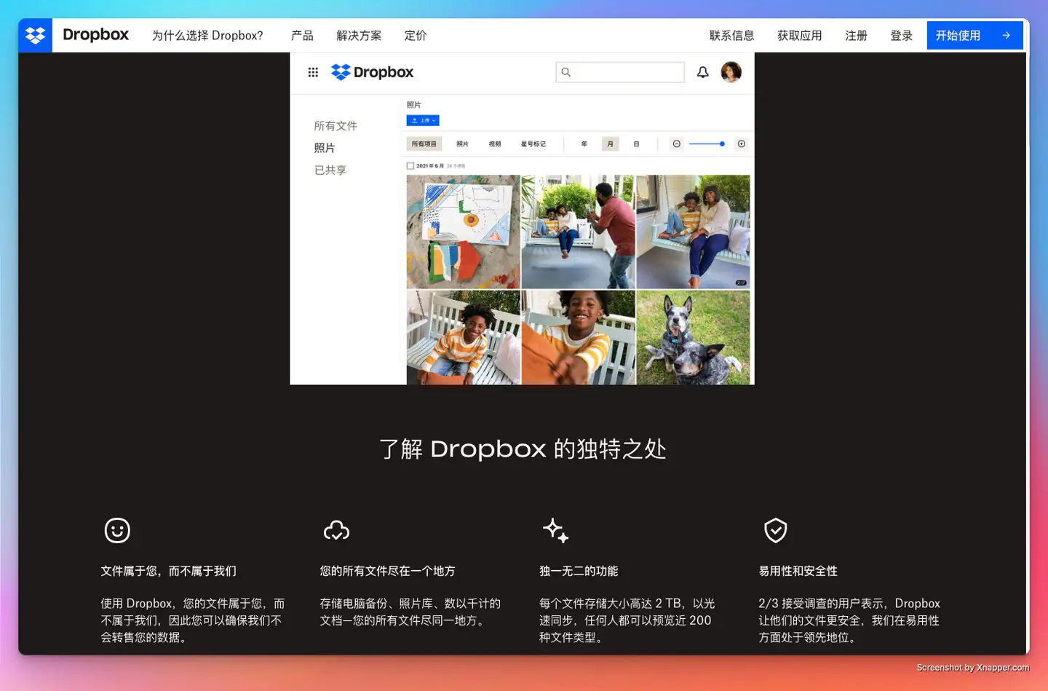Click the 注册 link
Image resolution: width=1048 pixels, height=691 pixels.
856,36
